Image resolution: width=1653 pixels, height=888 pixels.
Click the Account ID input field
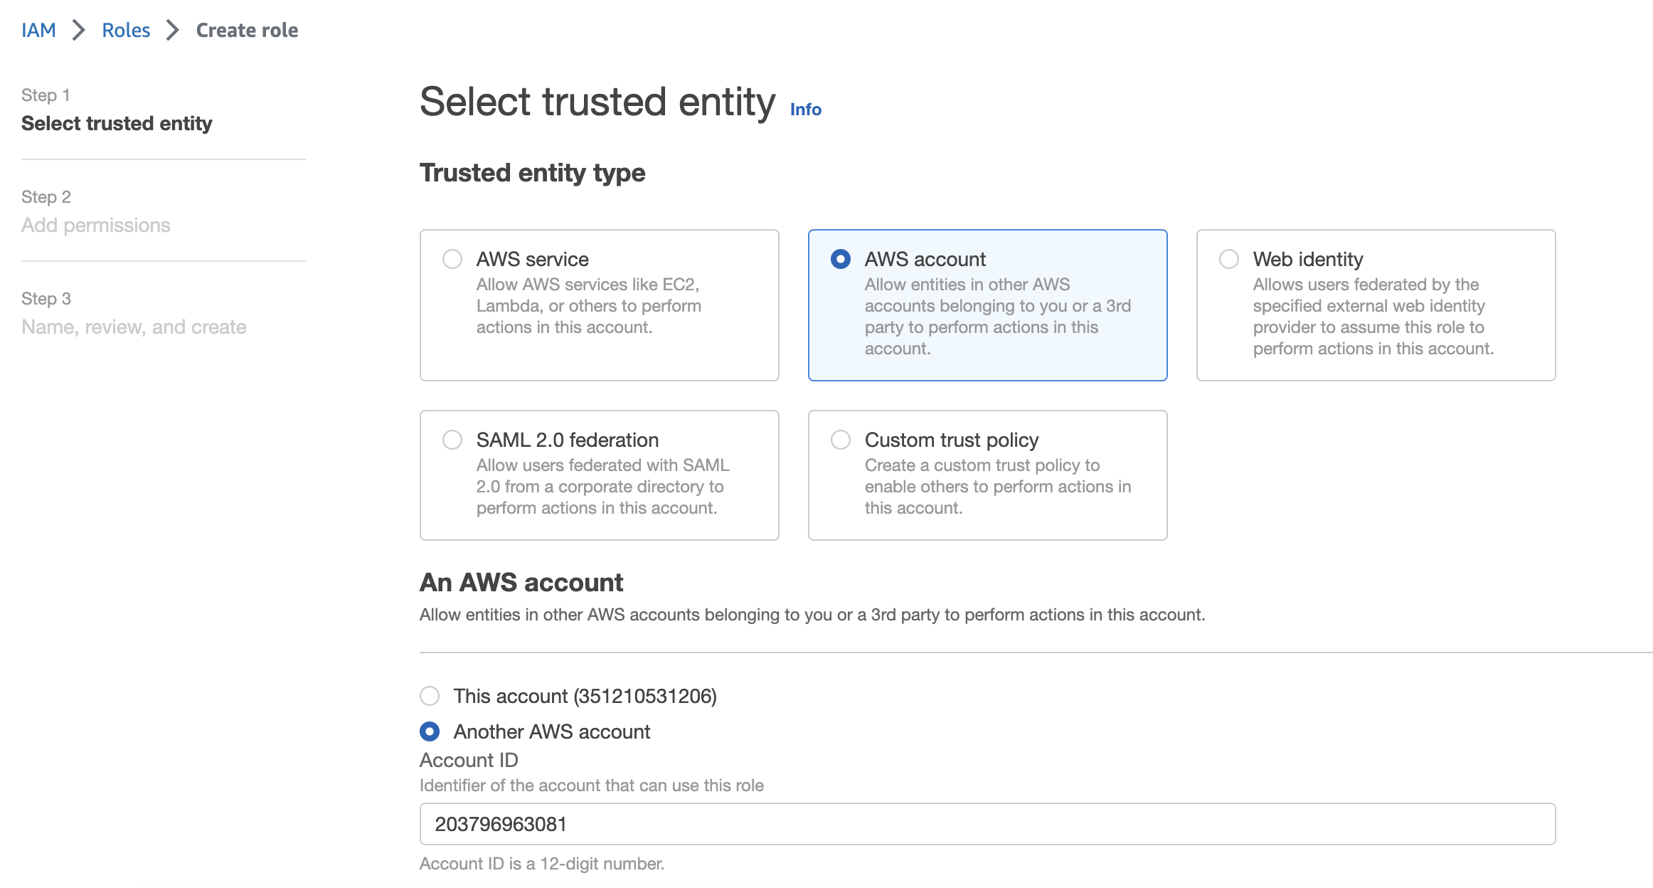(987, 824)
